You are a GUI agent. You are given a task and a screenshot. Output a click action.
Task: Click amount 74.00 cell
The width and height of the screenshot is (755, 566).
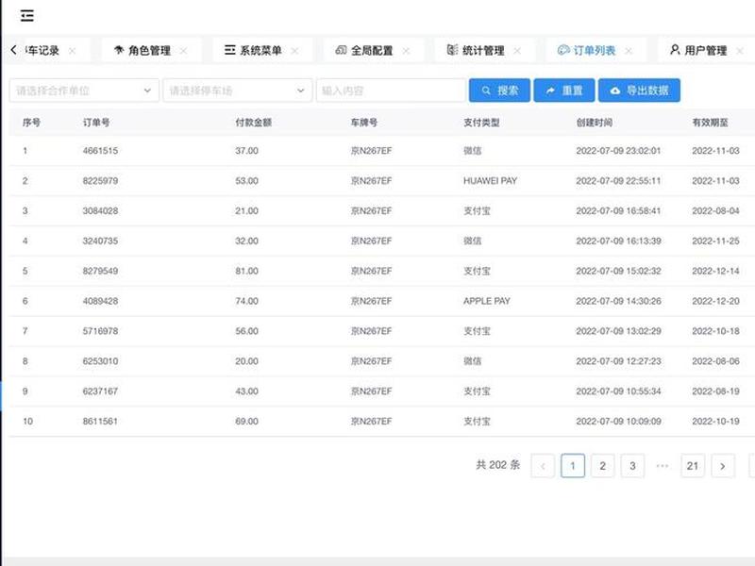247,301
